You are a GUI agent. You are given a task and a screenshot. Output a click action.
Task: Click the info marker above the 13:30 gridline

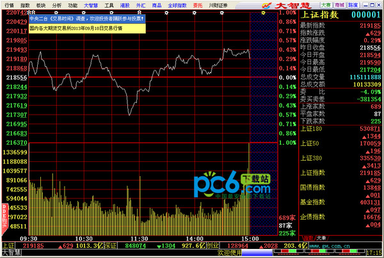(166, 13)
